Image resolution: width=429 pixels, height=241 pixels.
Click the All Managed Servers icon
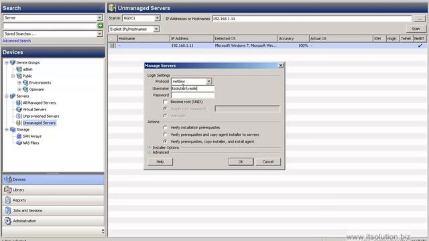pos(19,102)
